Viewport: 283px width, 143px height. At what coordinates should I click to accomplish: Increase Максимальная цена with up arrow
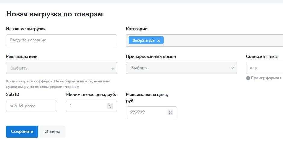pos(170,111)
